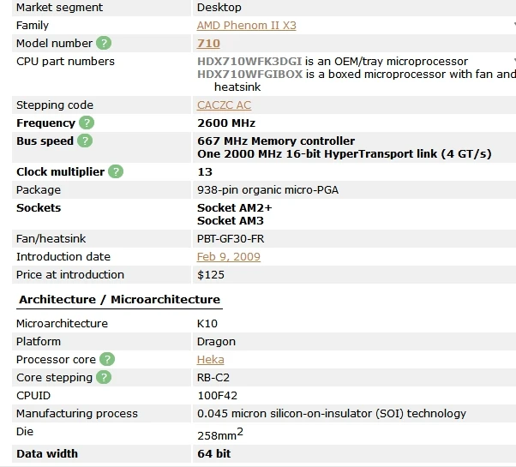
Task: Click the Socket AM3 entry
Action: pos(231,221)
